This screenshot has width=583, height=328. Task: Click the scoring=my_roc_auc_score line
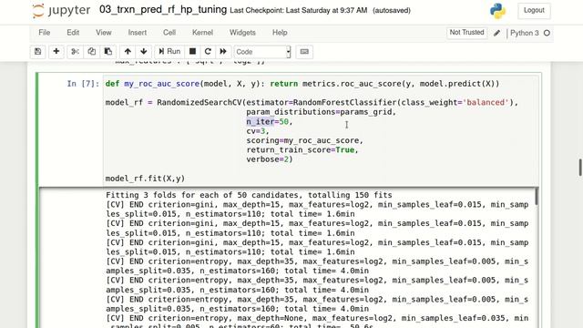pyautogui.click(x=304, y=140)
